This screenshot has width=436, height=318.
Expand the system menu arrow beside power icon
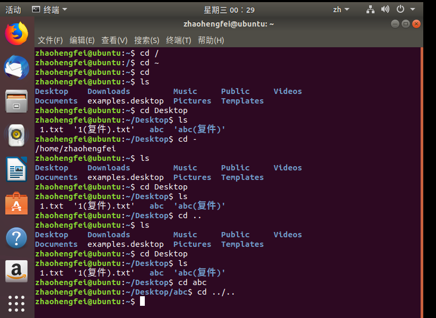click(413, 10)
